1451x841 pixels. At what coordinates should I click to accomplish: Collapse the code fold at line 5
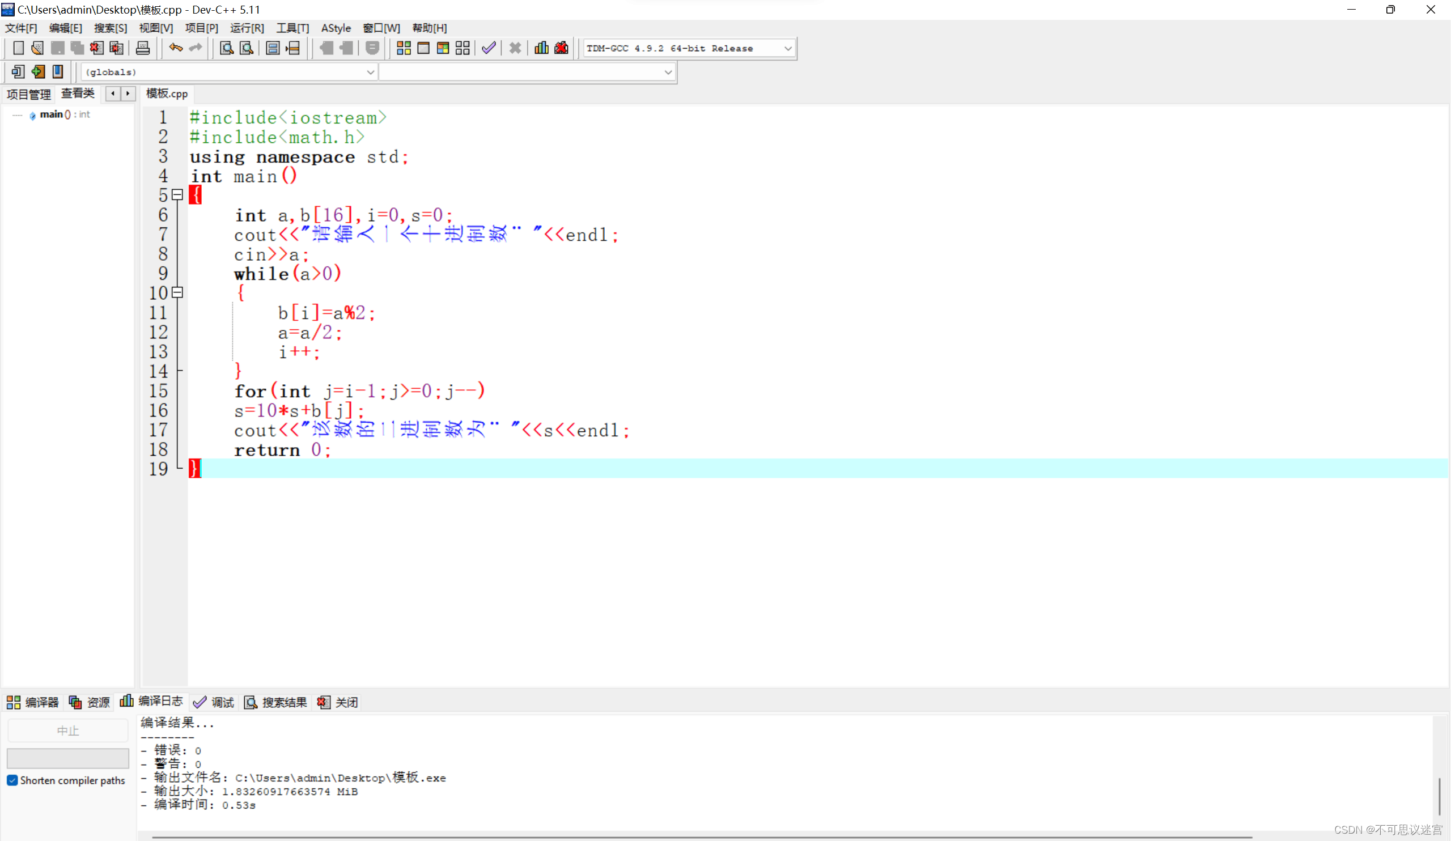pyautogui.click(x=178, y=195)
